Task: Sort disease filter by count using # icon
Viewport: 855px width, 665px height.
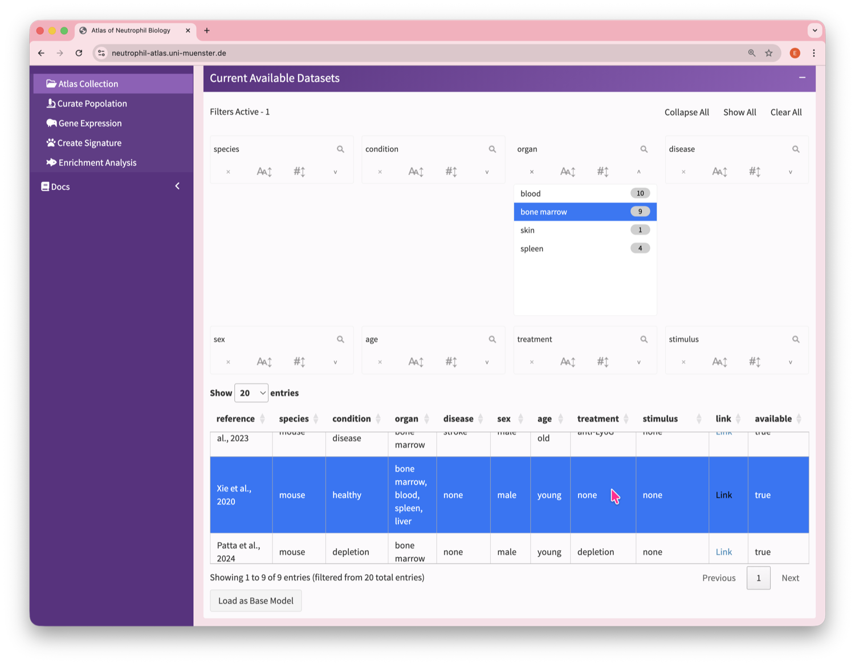Action: tap(755, 172)
